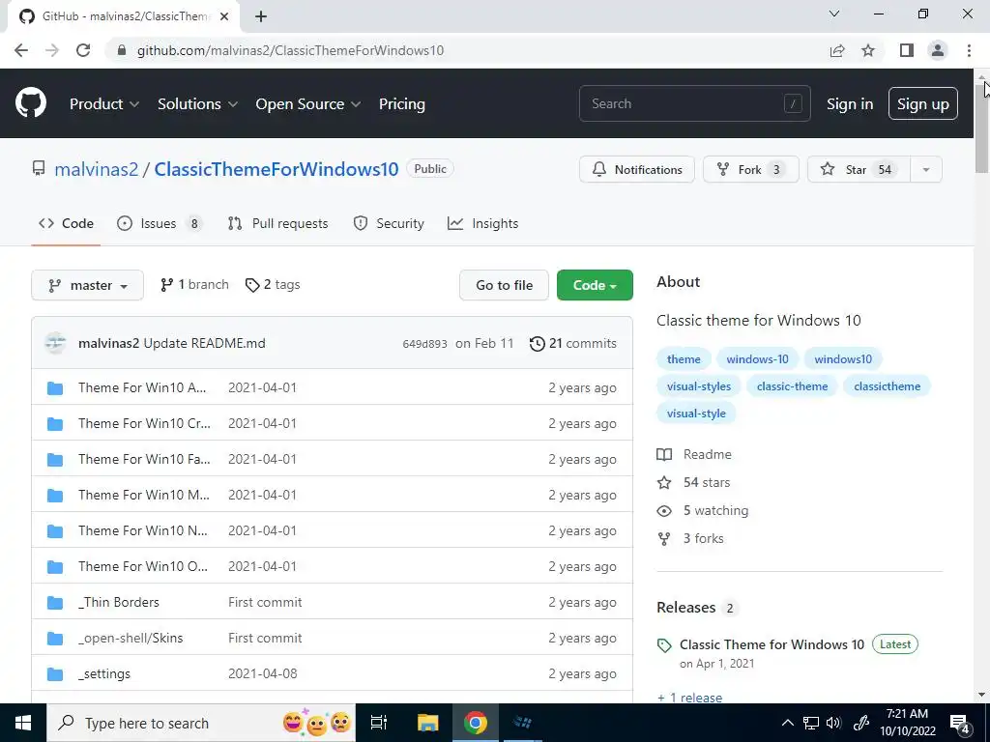View the 2 tags link
Image resolution: width=990 pixels, height=742 pixels.
(x=273, y=285)
